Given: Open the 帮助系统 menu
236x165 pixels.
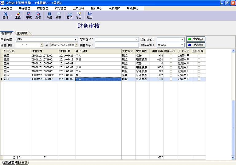Looking at the screenshot, I should [132, 8].
